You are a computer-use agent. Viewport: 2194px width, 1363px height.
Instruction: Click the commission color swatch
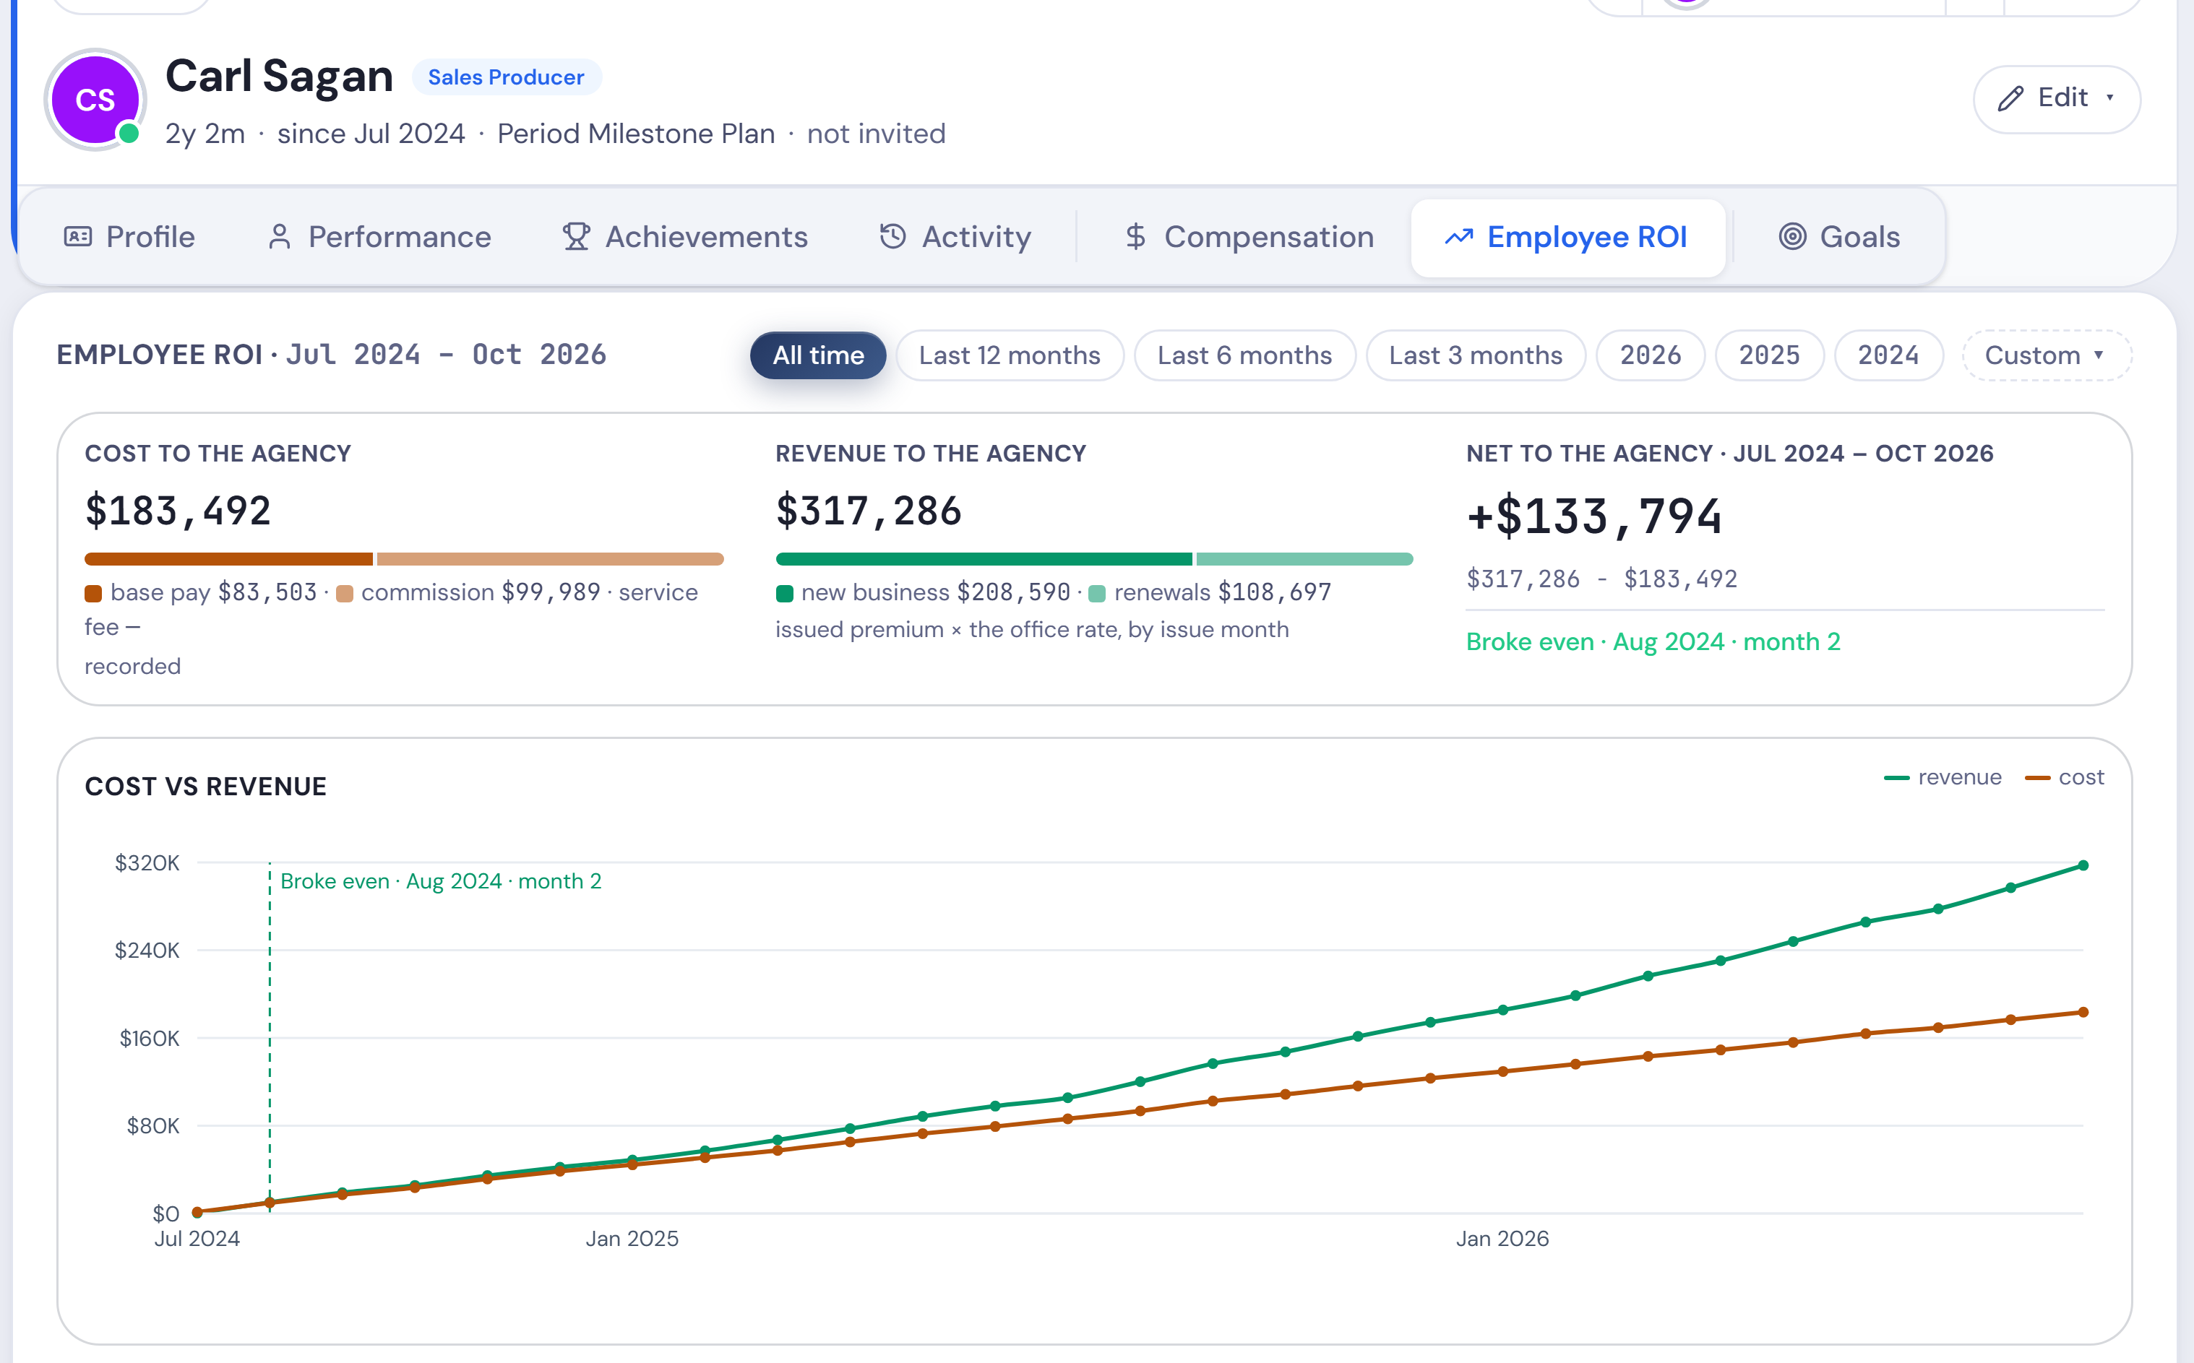[343, 594]
